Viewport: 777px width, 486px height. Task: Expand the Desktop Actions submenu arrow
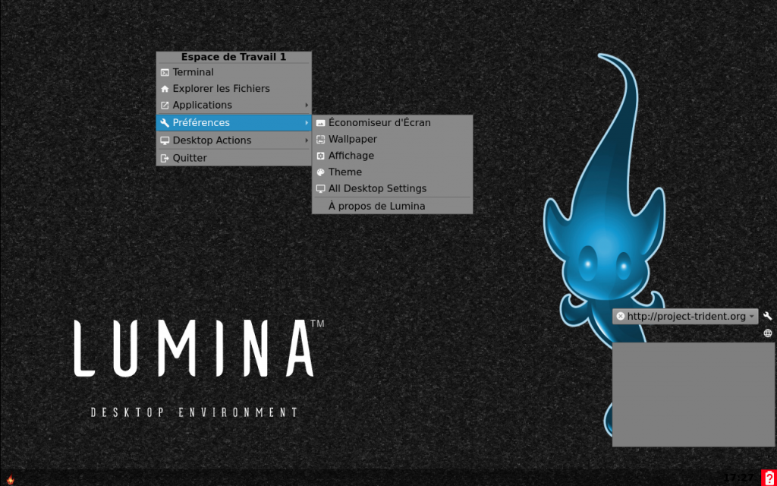[x=307, y=140]
